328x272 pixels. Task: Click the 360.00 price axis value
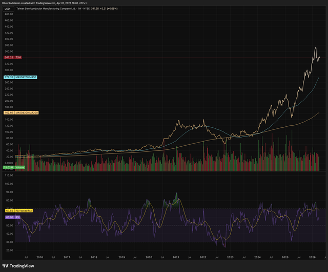coord(9,51)
